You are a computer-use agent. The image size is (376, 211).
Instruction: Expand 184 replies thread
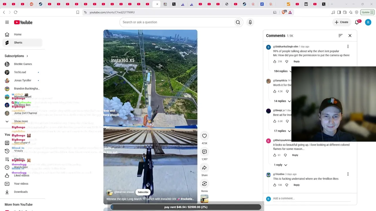[283, 71]
